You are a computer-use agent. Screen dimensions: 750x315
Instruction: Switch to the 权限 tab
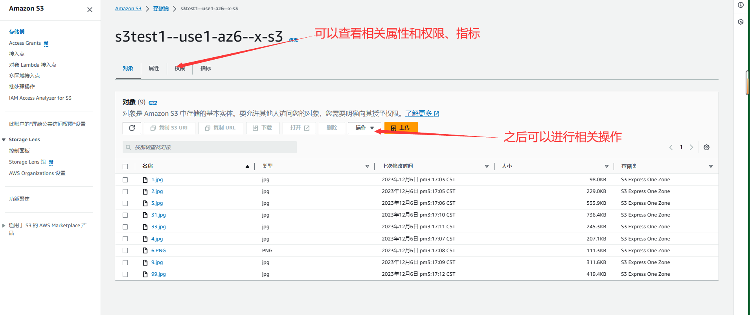coord(180,69)
